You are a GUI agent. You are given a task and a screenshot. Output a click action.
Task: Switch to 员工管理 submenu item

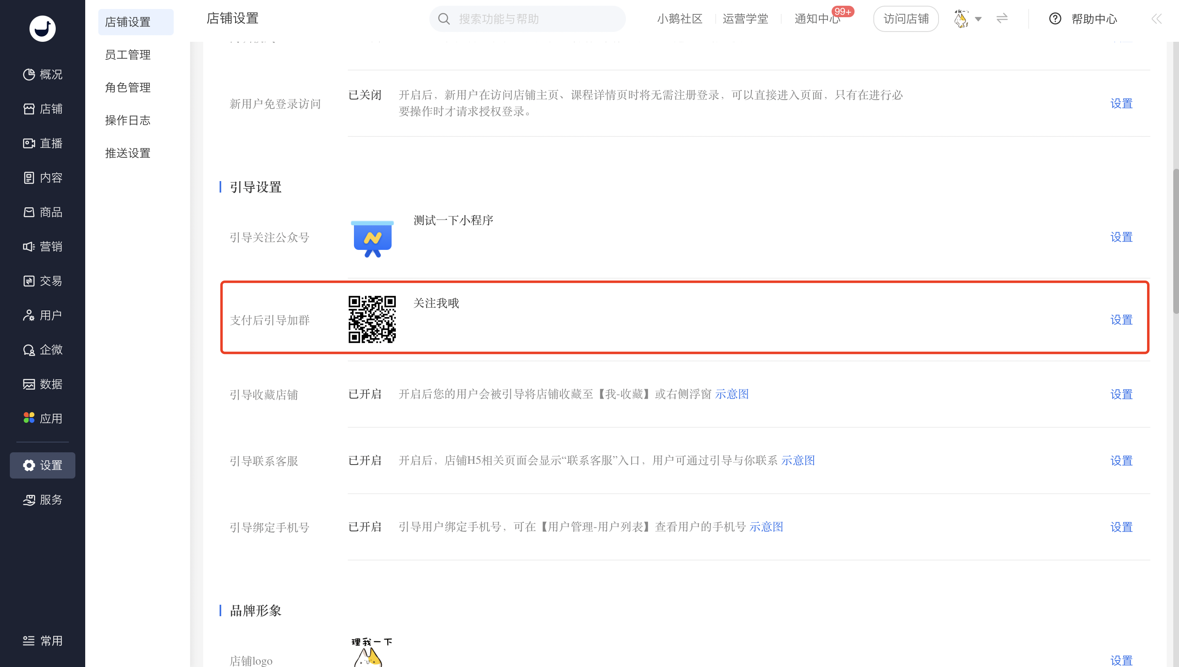click(128, 54)
